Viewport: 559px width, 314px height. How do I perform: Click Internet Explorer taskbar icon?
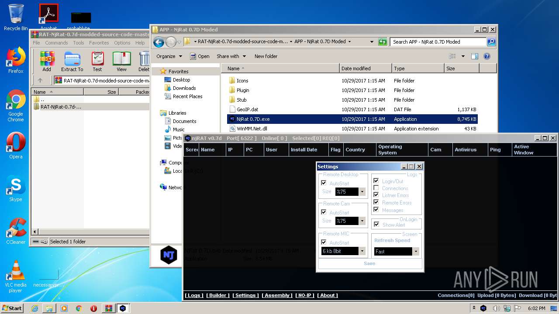tap(35, 308)
